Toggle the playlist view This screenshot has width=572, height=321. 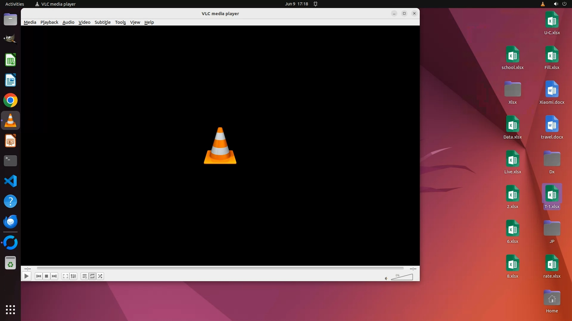pyautogui.click(x=85, y=276)
